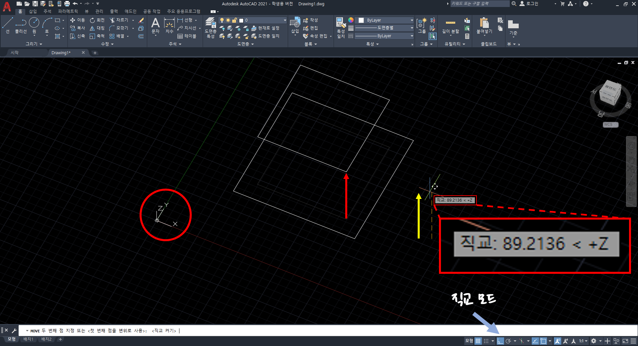Expand the Layers (도면층) panel
Screen dimensions: 638x346
click(246, 44)
